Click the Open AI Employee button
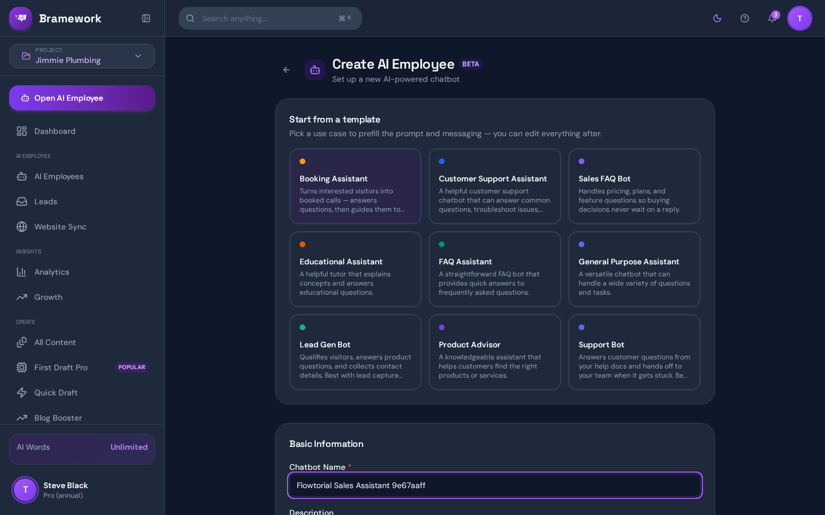Image resolution: width=825 pixels, height=515 pixels. [x=82, y=98]
